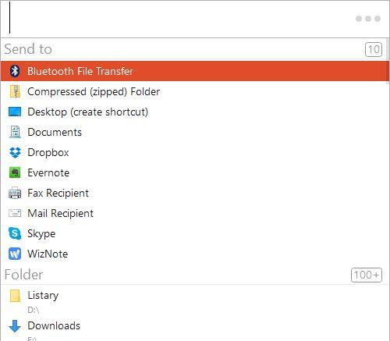
Task: Click the blue Downloads arrow icon
Action: (x=15, y=326)
